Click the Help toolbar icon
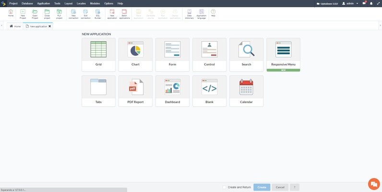This screenshot has width=382, height=192. click(213, 13)
